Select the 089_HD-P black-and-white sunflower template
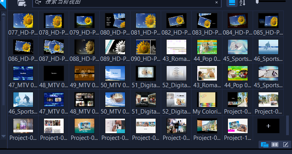Image resolution: width=292 pixels, height=154 pixels. click(x=115, y=47)
